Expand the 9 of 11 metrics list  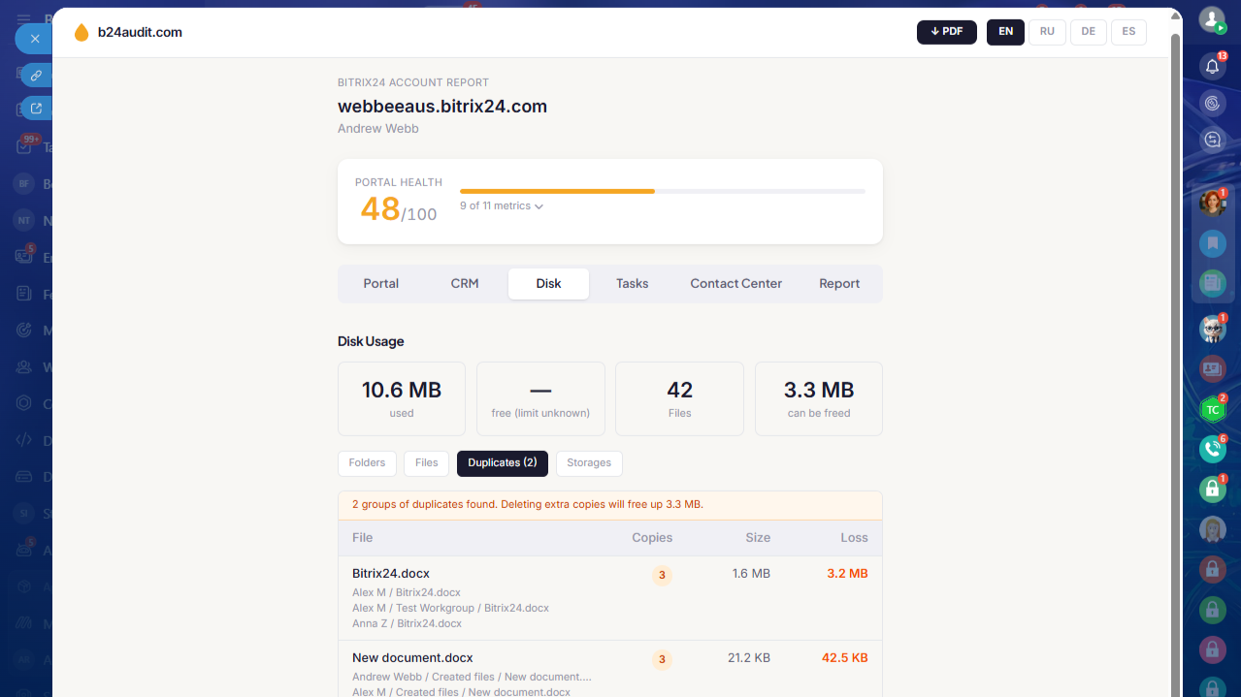(x=501, y=206)
